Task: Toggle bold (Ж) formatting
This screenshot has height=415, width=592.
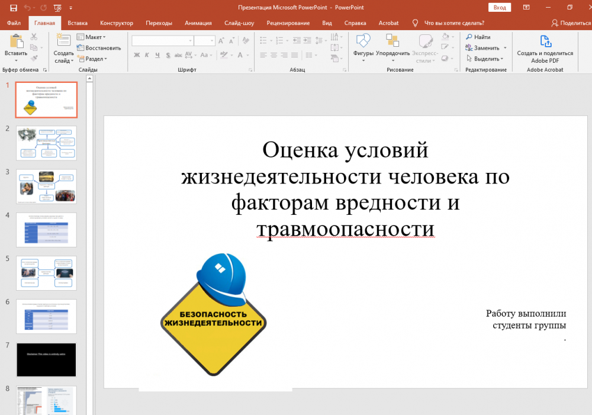Action: (137, 55)
